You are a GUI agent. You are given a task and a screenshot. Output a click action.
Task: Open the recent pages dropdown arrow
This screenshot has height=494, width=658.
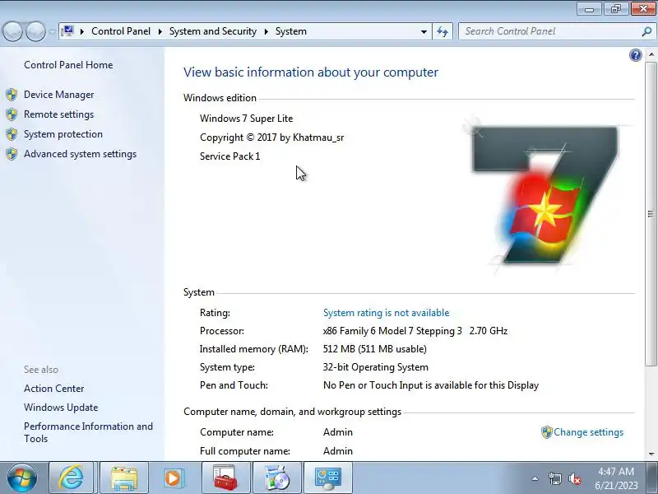(52, 31)
